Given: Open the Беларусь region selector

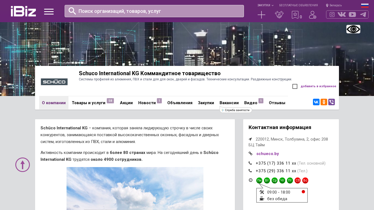Looking at the screenshot, I should point(334,5).
